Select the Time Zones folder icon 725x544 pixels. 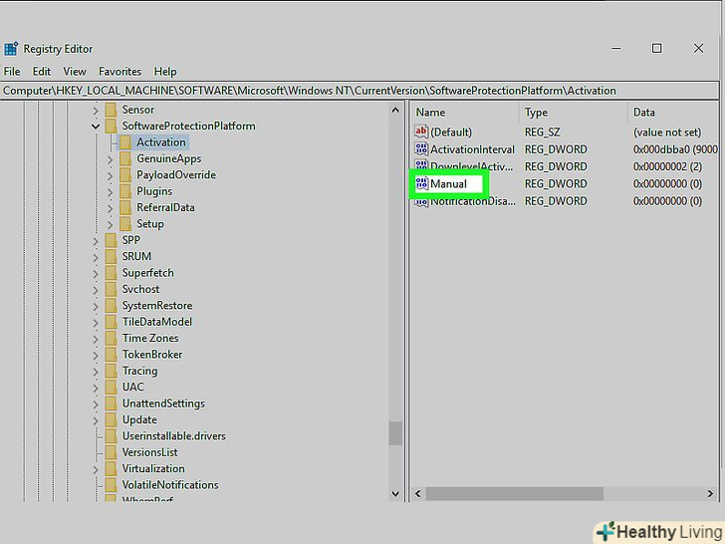[111, 338]
